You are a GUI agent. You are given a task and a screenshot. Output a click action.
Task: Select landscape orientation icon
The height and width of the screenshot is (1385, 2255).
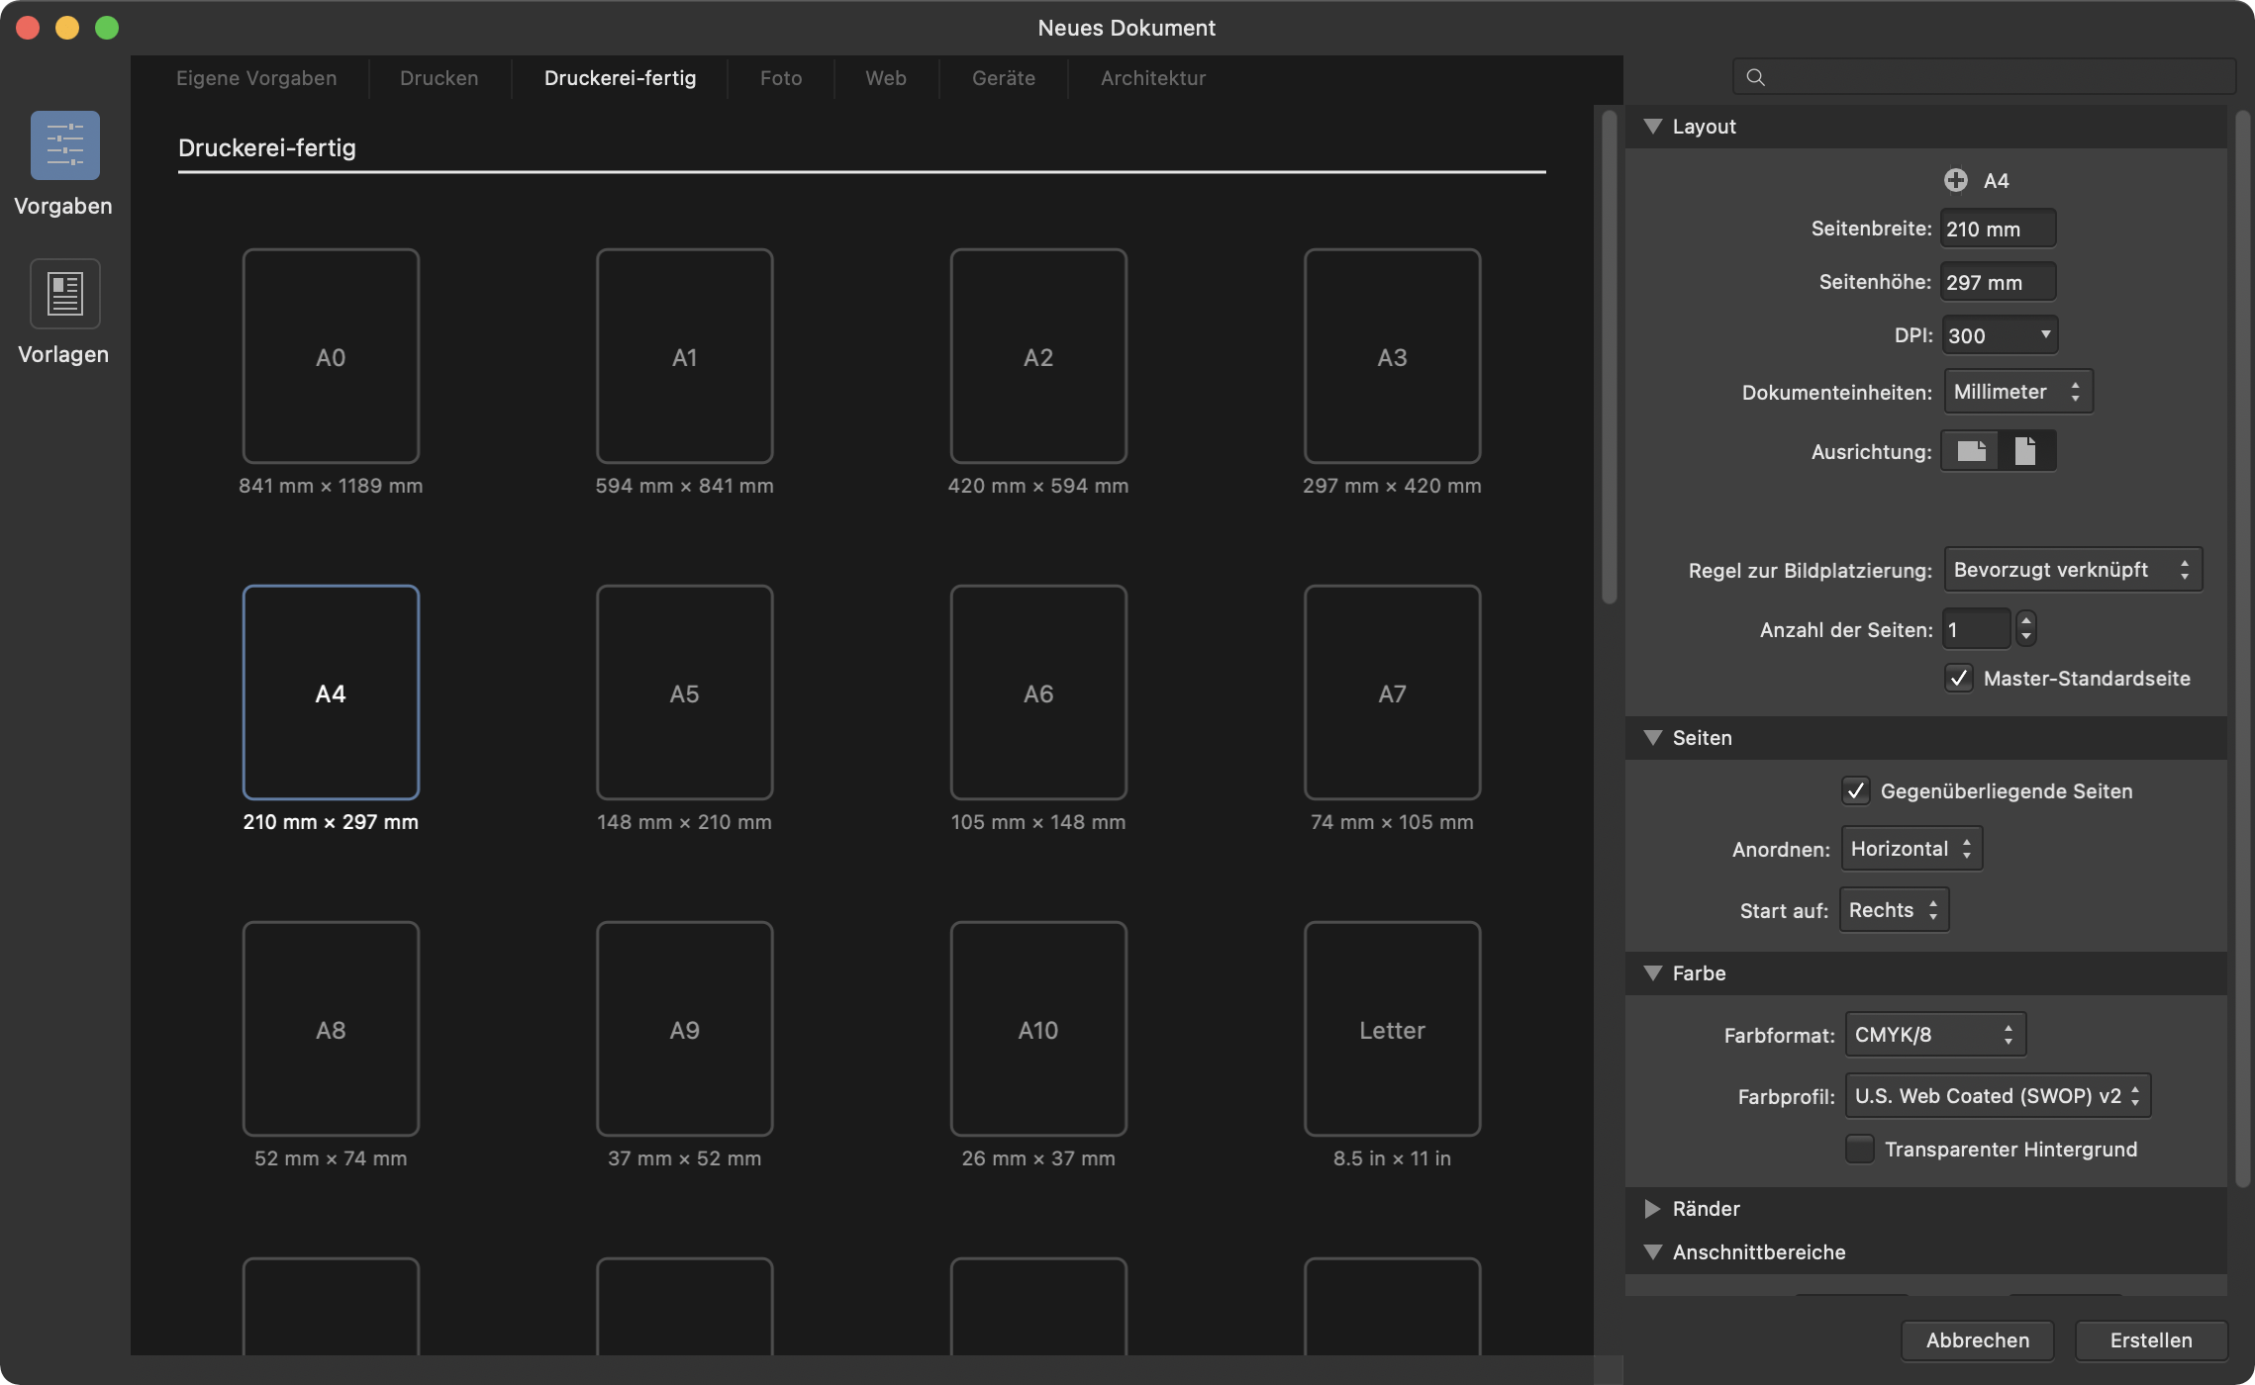[x=1971, y=451]
